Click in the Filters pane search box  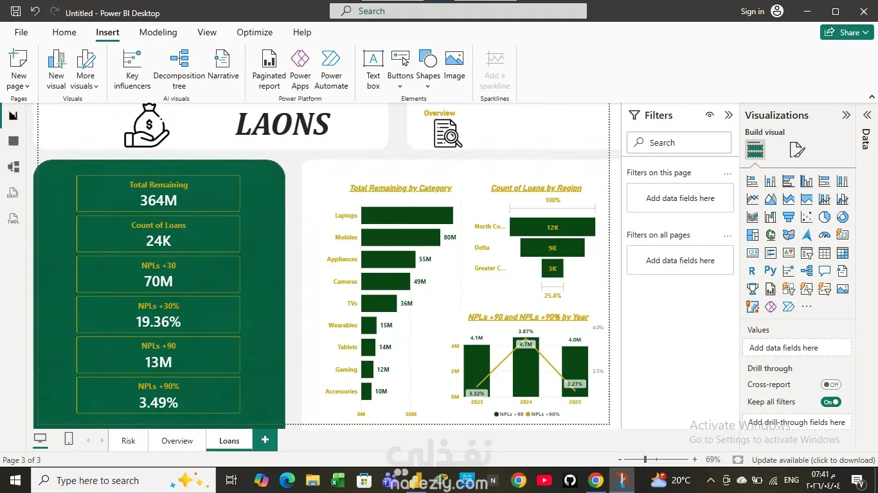pos(679,143)
